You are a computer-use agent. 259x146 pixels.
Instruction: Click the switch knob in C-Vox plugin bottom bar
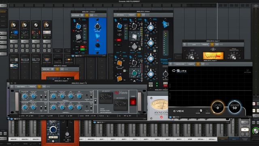point(201,111)
